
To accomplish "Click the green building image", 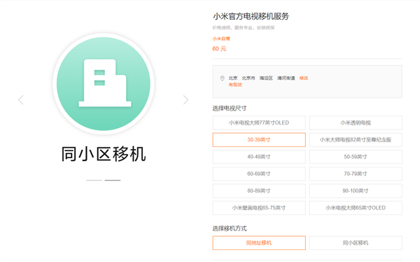I will click(104, 83).
